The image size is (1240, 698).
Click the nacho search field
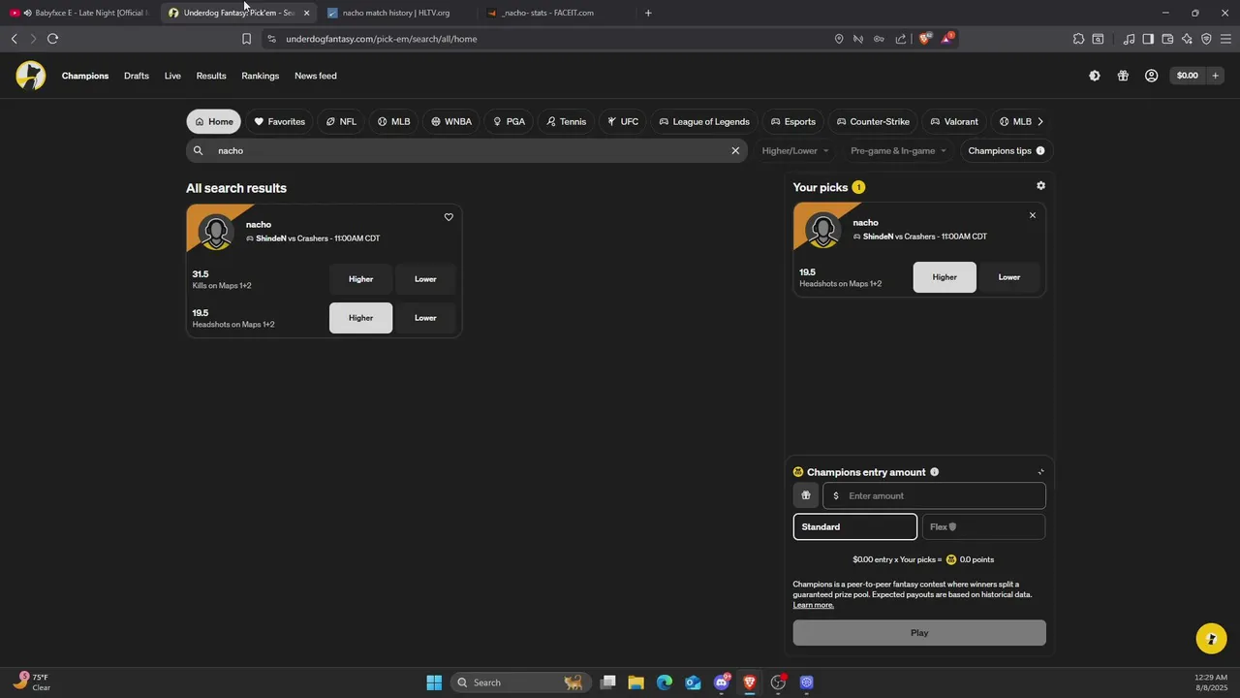click(x=467, y=150)
